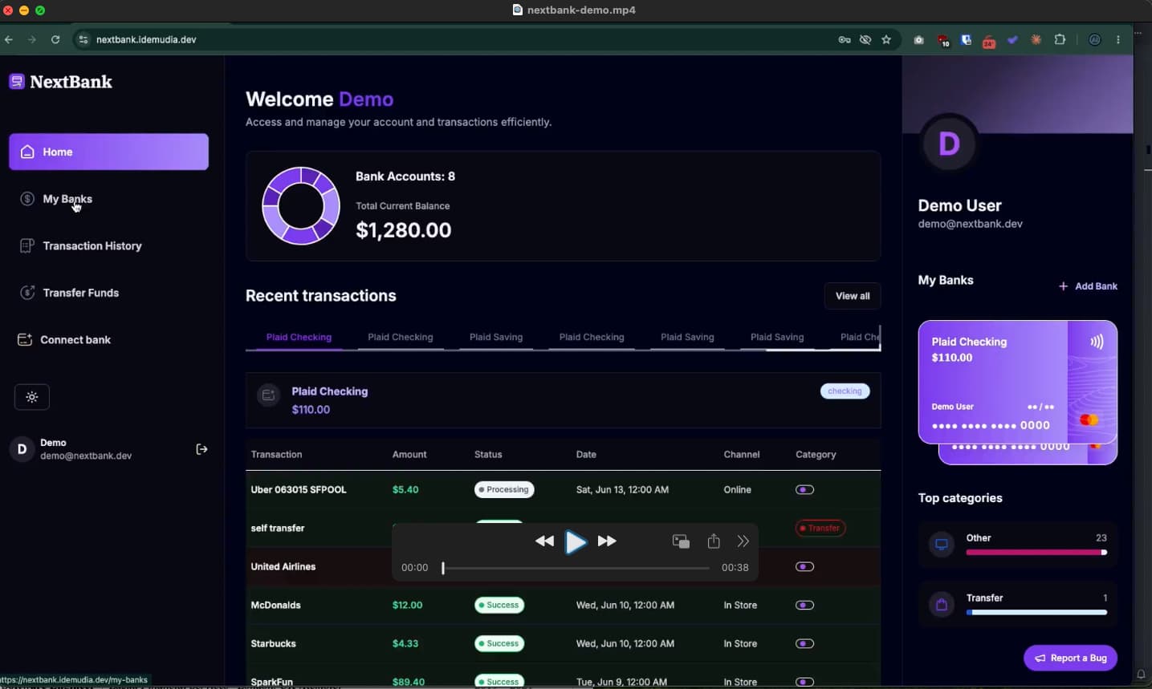Click the category toggle in the Uber row
Screen dimensions: 1152x689
[804, 489]
